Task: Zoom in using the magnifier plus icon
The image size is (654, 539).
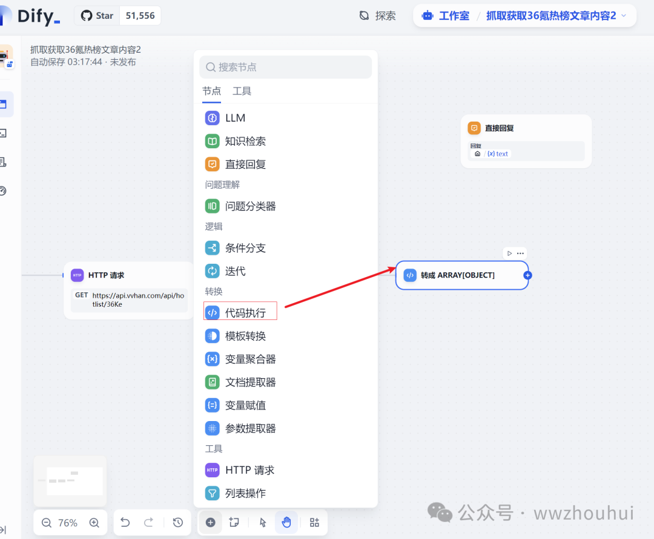Action: 94,523
